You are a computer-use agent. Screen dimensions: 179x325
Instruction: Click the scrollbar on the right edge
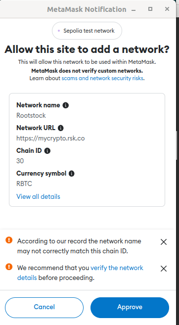click(x=177, y=145)
